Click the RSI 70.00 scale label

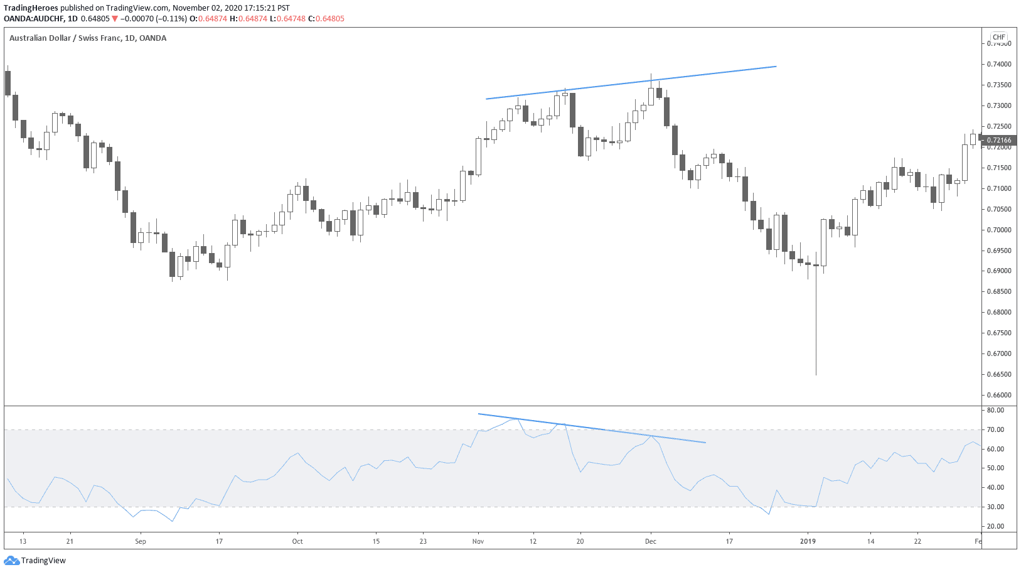click(995, 429)
